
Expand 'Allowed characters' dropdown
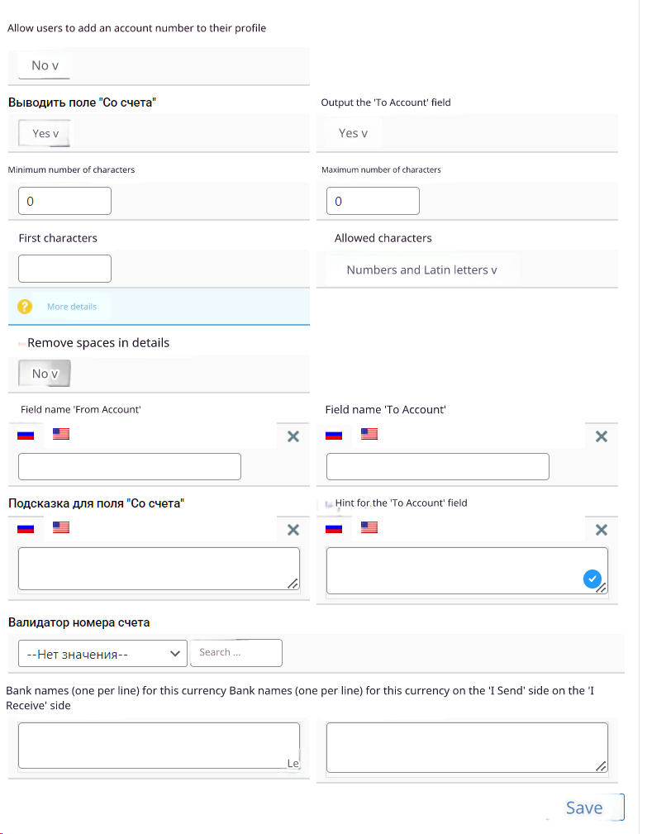[x=421, y=269]
